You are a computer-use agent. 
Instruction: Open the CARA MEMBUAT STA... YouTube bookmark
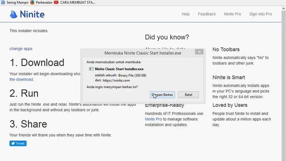(75, 2)
